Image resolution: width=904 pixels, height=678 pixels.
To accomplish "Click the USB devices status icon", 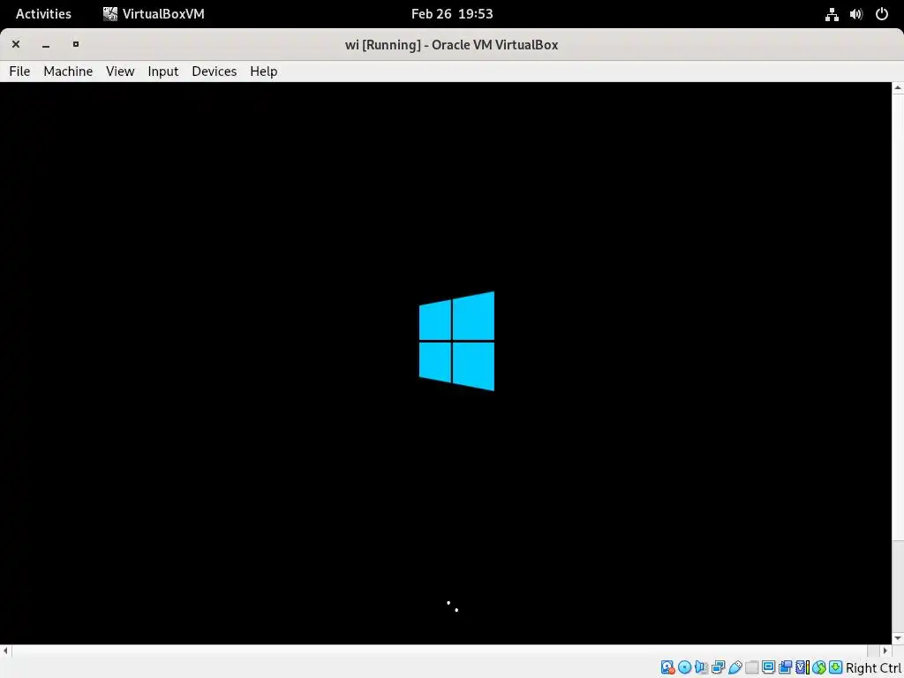I will 735,667.
